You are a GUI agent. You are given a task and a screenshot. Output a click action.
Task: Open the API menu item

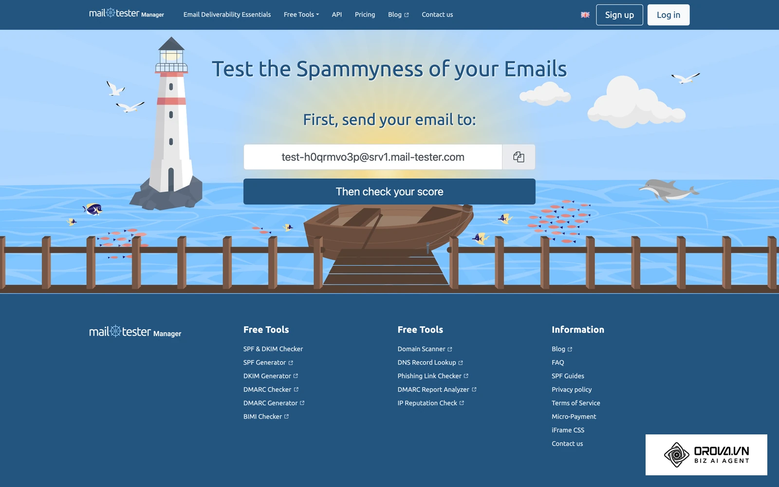click(337, 15)
